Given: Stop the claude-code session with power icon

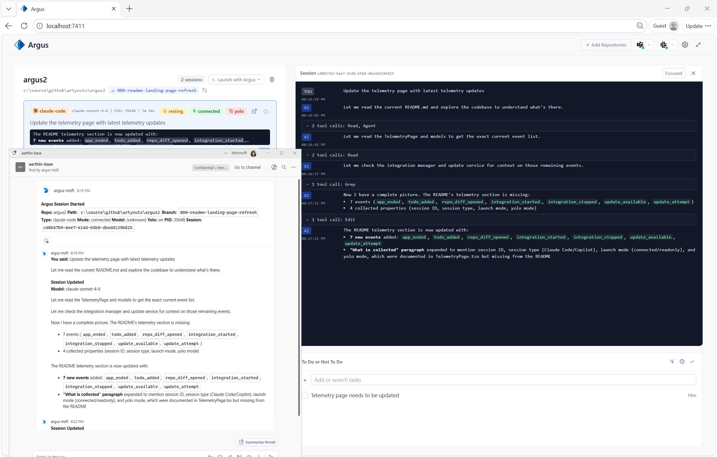Looking at the screenshot, I should (266, 111).
